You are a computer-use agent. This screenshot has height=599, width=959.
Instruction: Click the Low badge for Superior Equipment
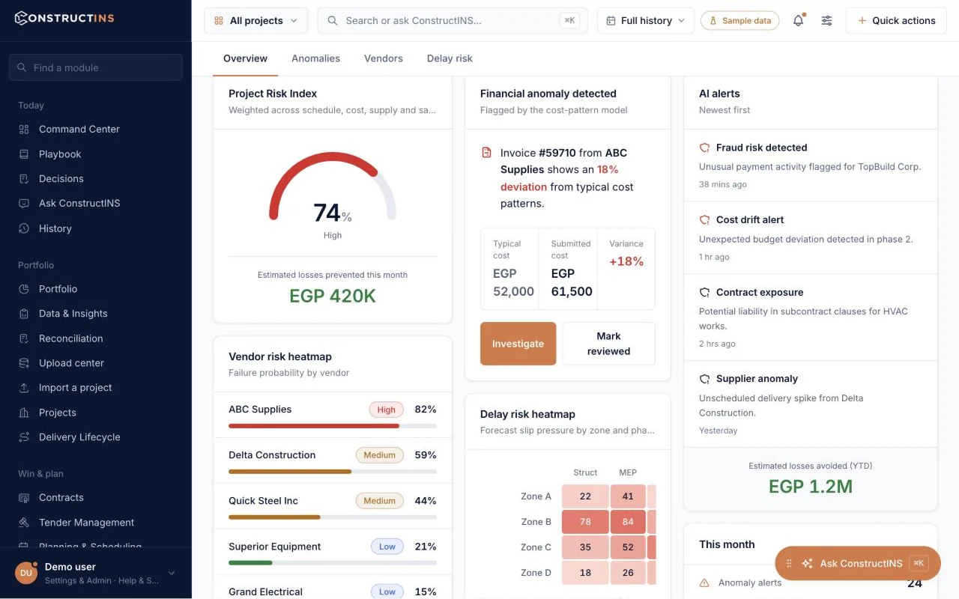point(387,547)
